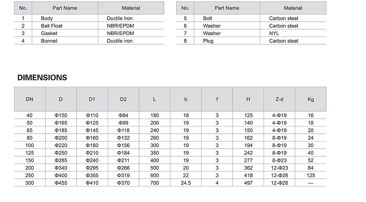Select the 24.5 value in column b
The image size is (366, 202).
186,183
